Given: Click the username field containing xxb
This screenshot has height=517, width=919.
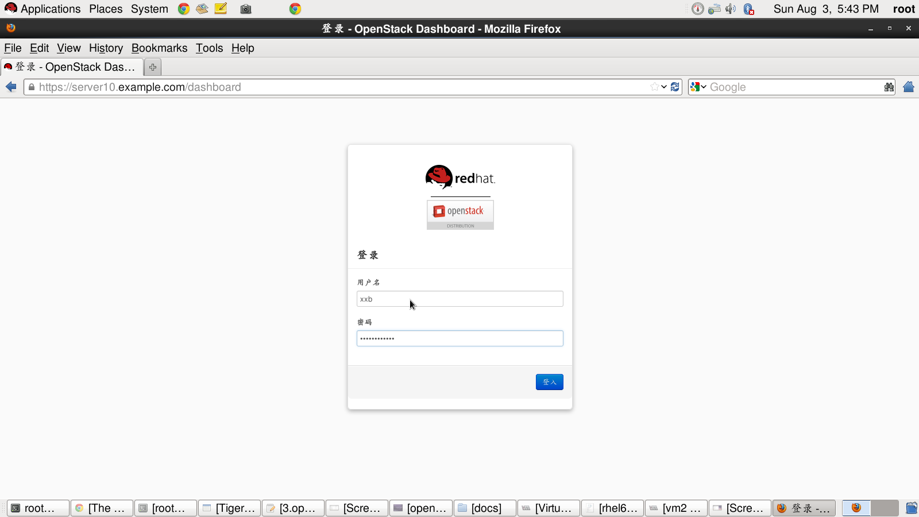Looking at the screenshot, I should click(x=460, y=299).
